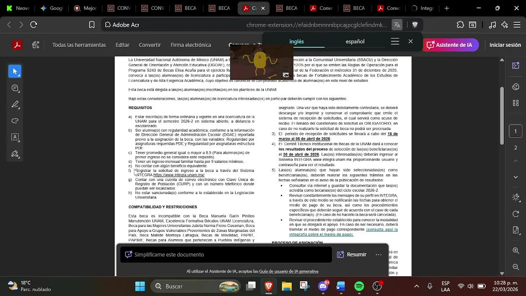Screen dimensions: 526x296
Task: Click the Asistente de IA button
Action: 451,45
